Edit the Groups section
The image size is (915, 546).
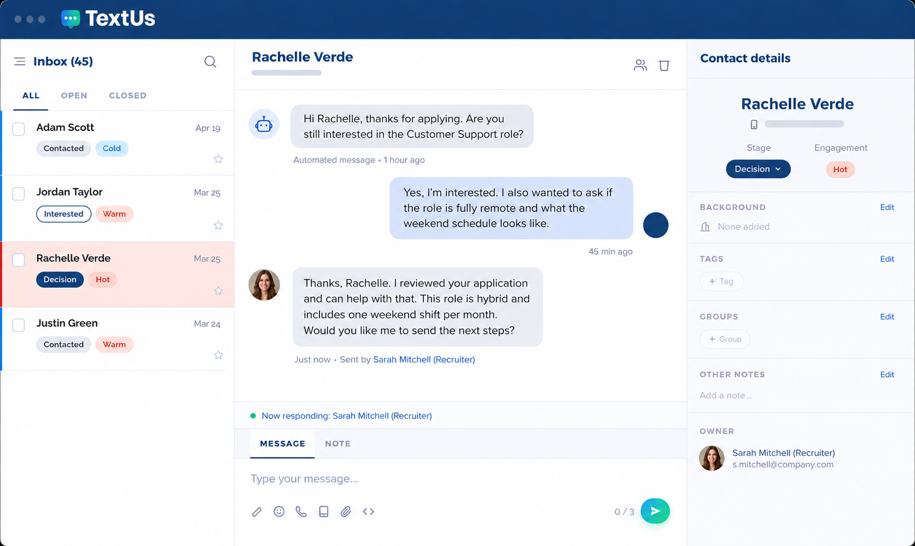coord(887,317)
